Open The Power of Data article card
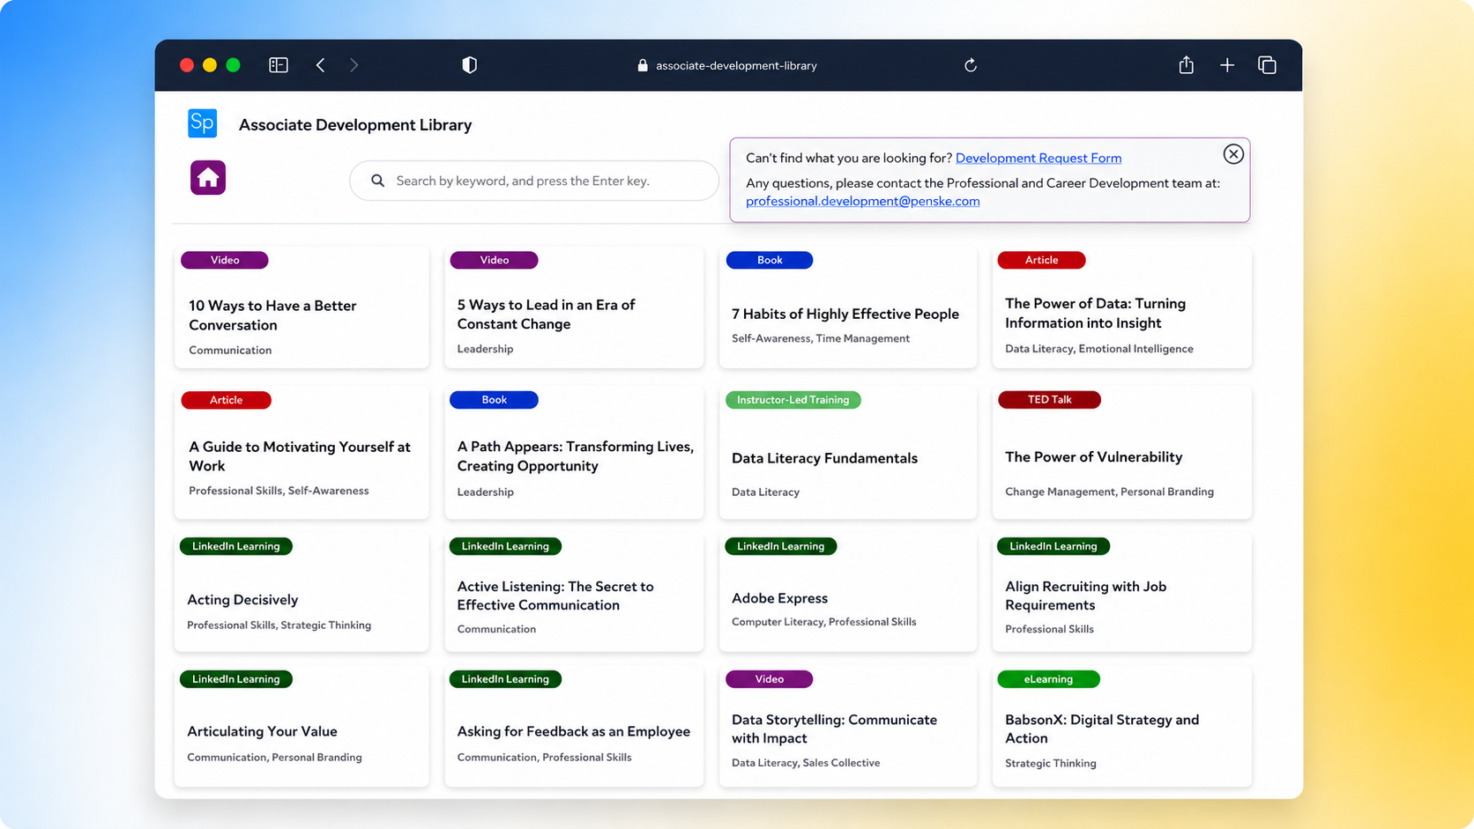Screen dimensions: 1474x829 coord(1122,307)
